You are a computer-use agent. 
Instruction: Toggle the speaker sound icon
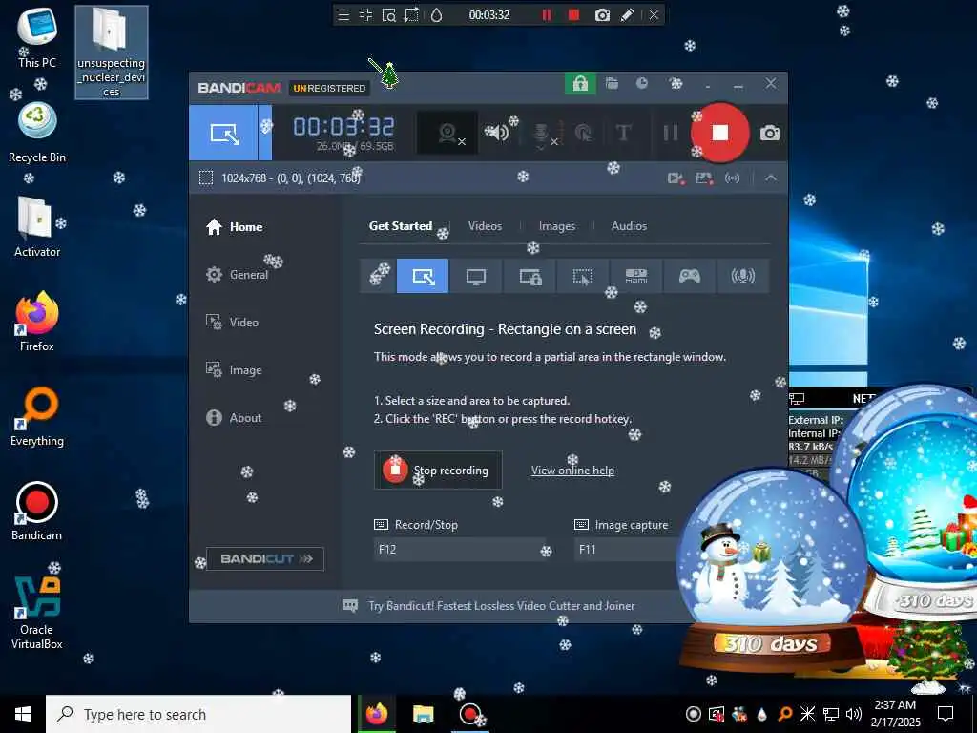[x=496, y=133]
